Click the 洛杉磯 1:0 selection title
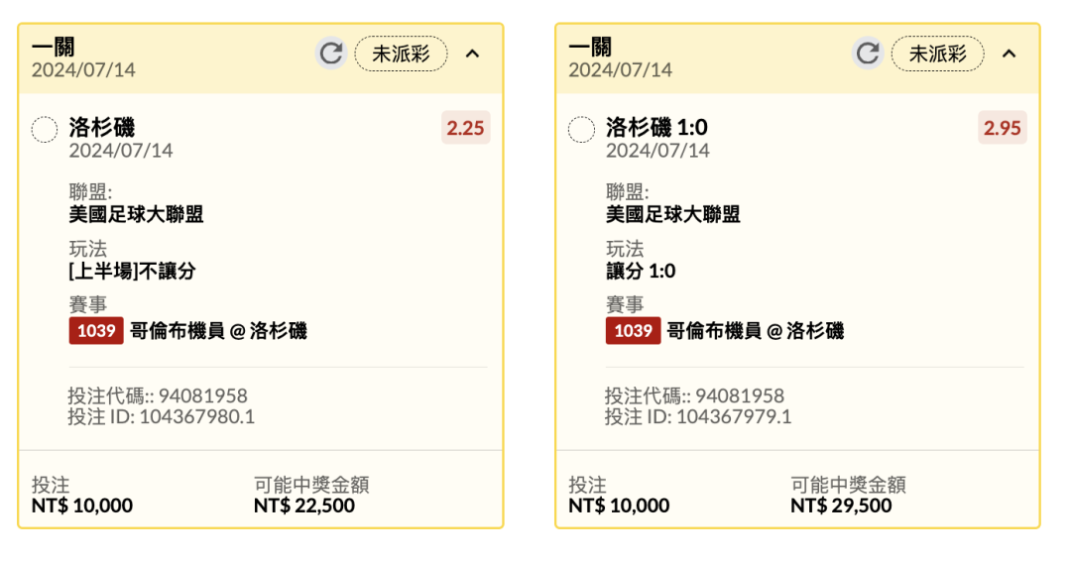 [656, 127]
